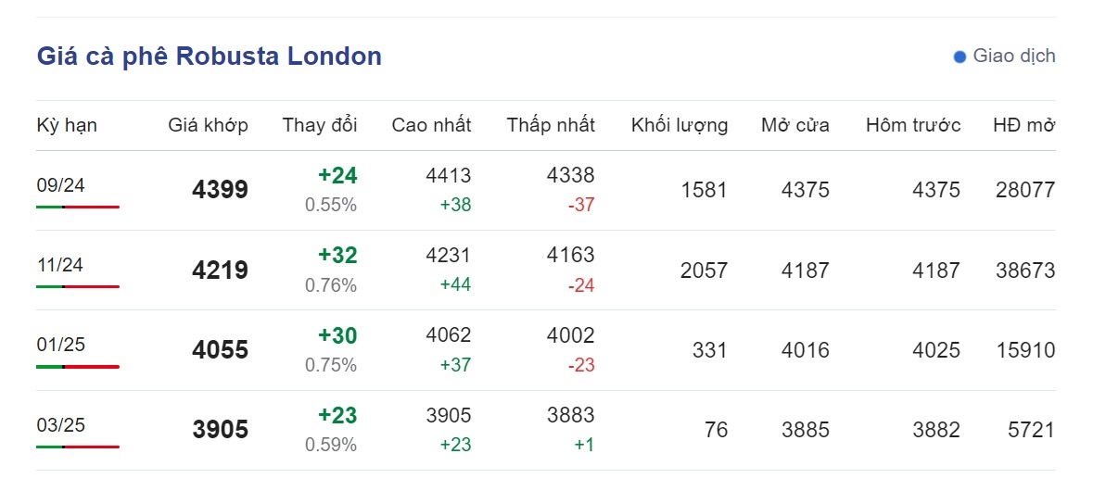Click the blue Giao dịch status dot
This screenshot has width=1093, height=491.
tap(960, 57)
